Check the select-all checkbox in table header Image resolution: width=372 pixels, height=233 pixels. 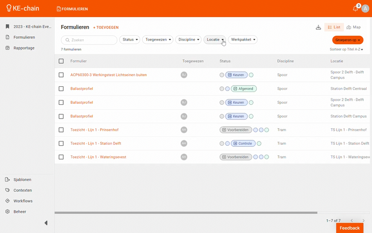pyautogui.click(x=62, y=61)
